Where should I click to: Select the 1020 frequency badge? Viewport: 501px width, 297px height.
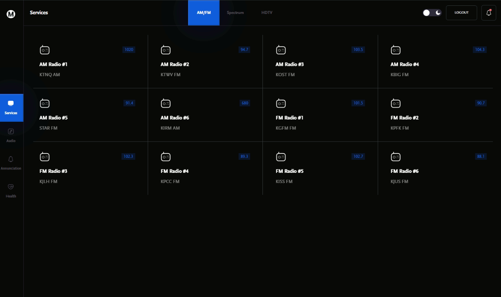click(129, 49)
